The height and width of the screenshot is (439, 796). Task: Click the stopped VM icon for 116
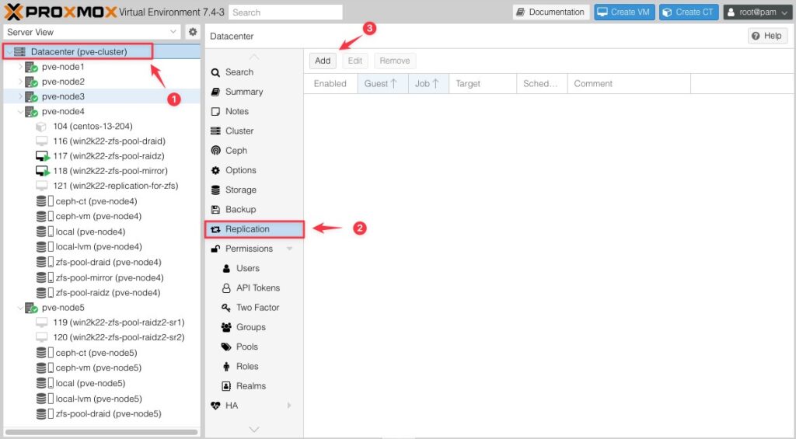pos(42,141)
